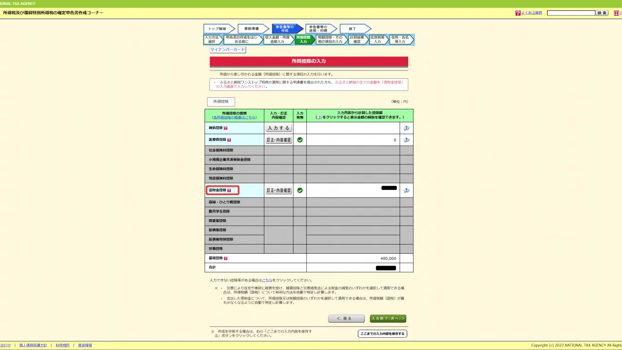
Task: Open amount explanation icon in 雑損控除 row
Action: [406, 128]
